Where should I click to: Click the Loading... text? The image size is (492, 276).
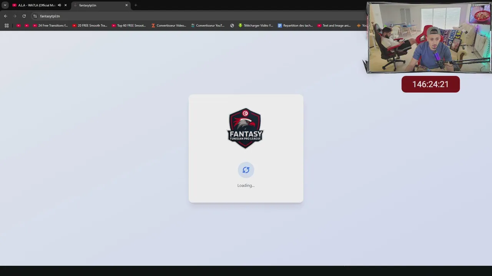pyautogui.click(x=246, y=186)
